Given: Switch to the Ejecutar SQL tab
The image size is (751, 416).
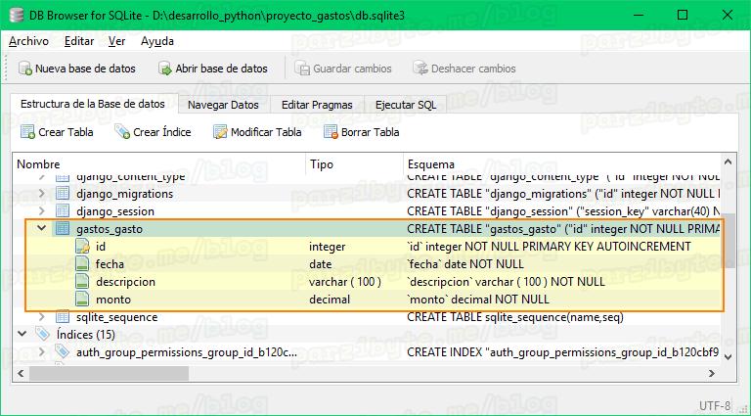Looking at the screenshot, I should 406,105.
